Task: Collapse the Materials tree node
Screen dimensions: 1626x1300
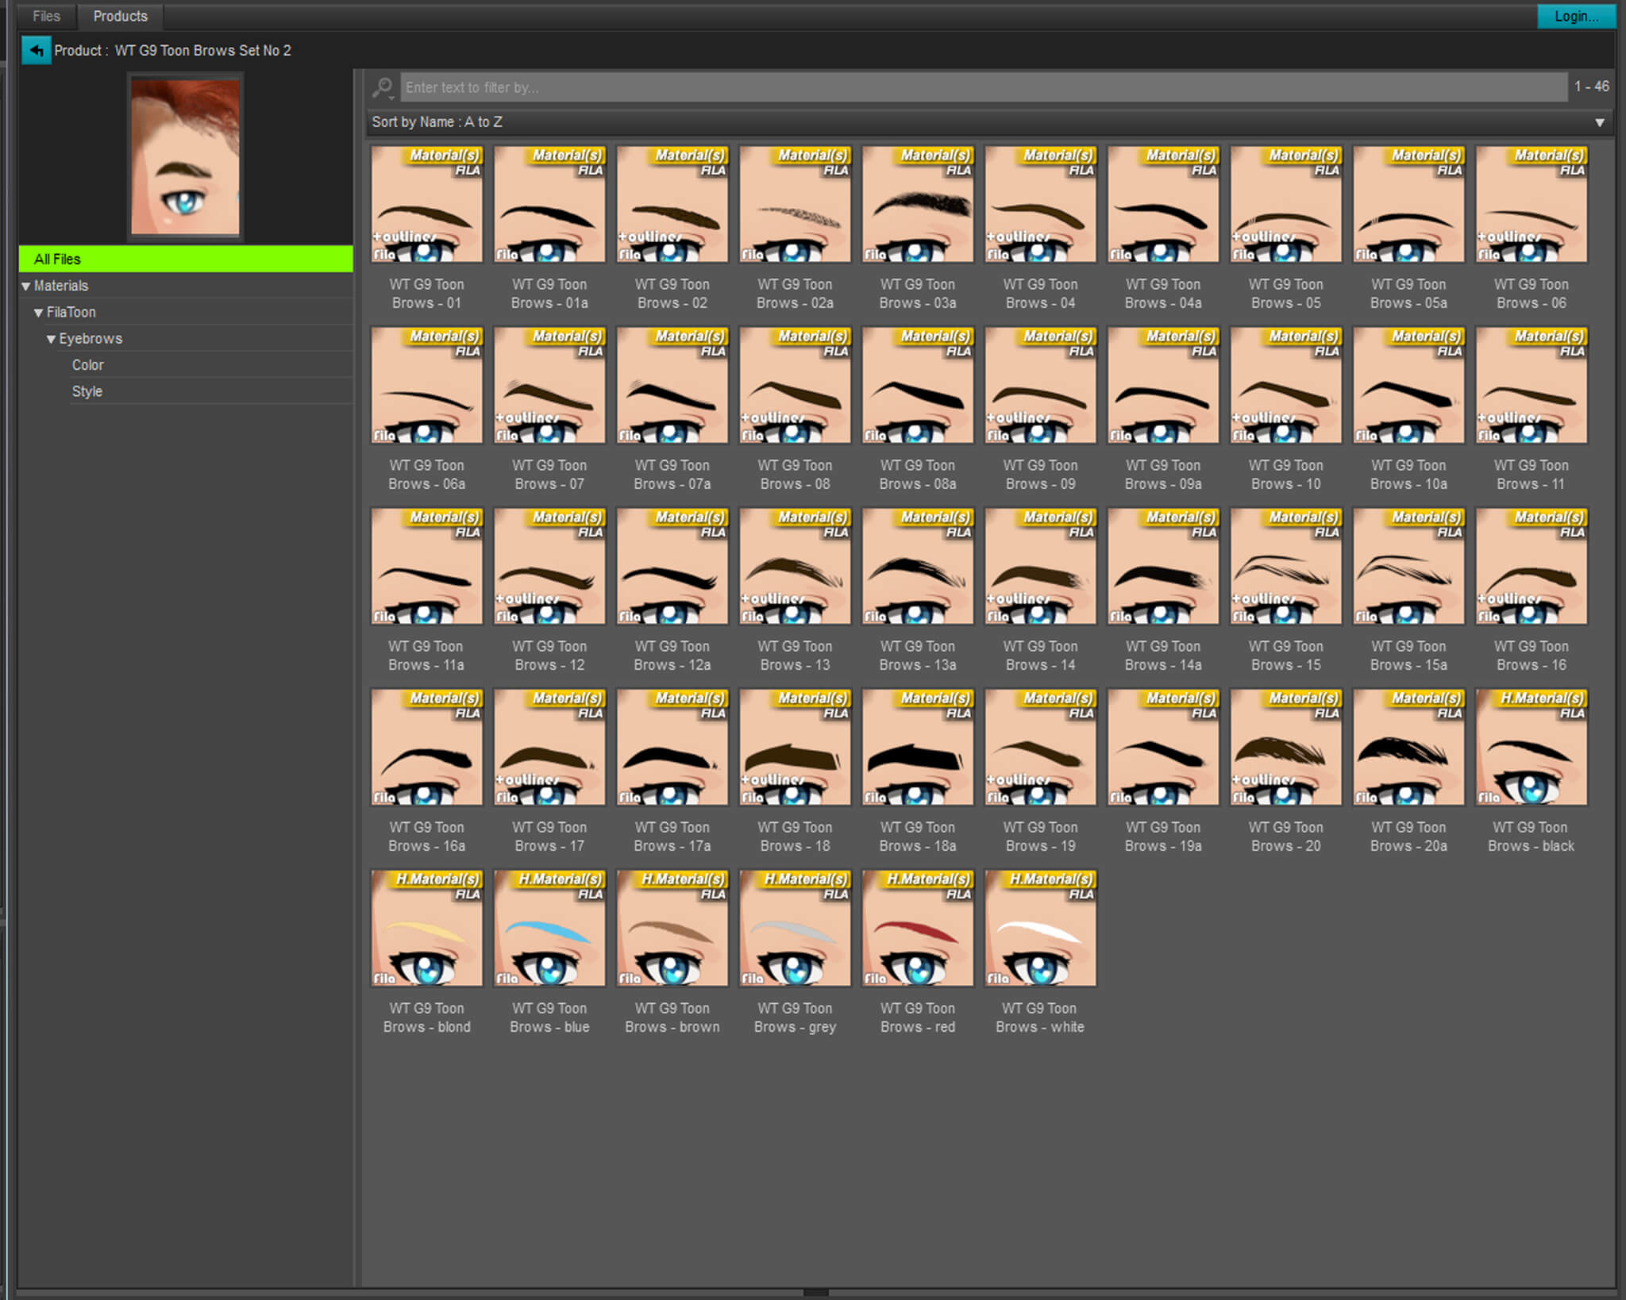Action: click(26, 286)
